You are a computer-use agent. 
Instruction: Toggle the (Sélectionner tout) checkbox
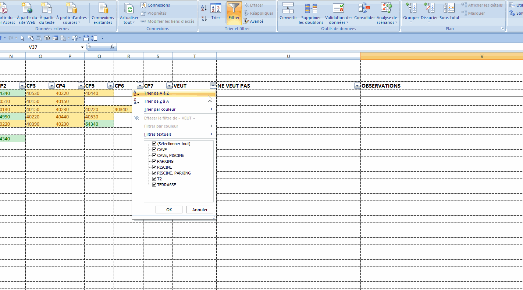(x=154, y=144)
